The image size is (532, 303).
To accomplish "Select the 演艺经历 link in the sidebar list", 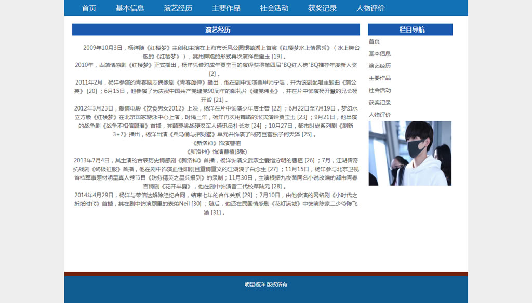I will click(380, 66).
